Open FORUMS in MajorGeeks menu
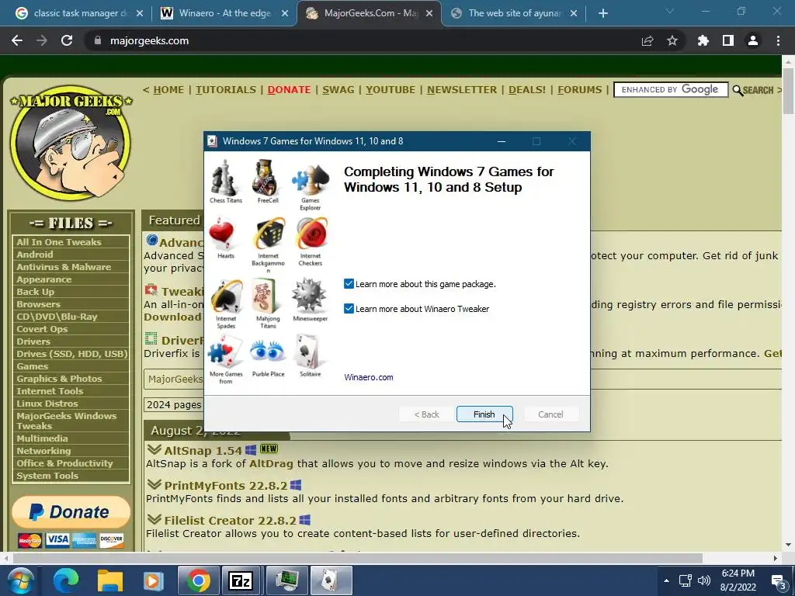This screenshot has width=795, height=596. pyautogui.click(x=579, y=90)
